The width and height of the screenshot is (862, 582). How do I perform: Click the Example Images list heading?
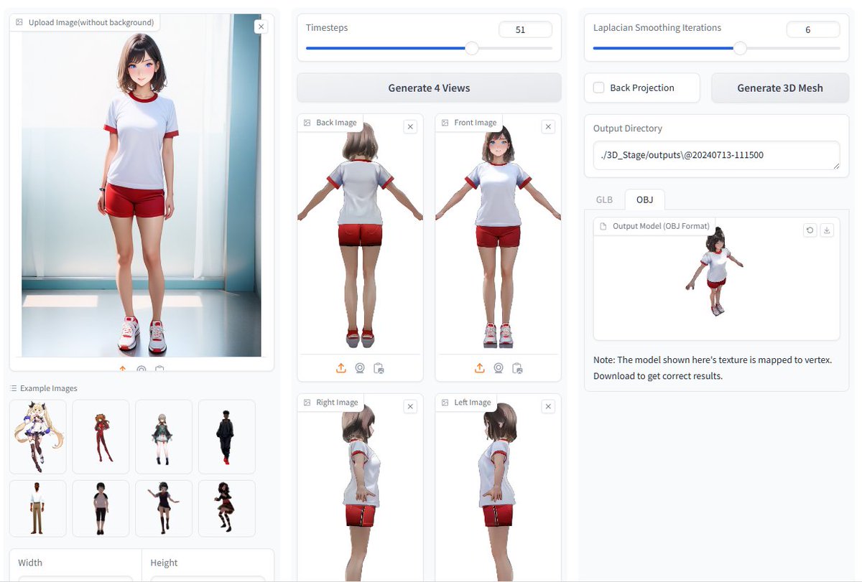(44, 388)
